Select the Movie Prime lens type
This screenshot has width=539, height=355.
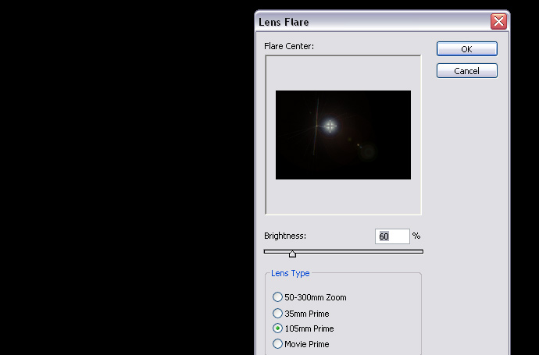pyautogui.click(x=301, y=343)
